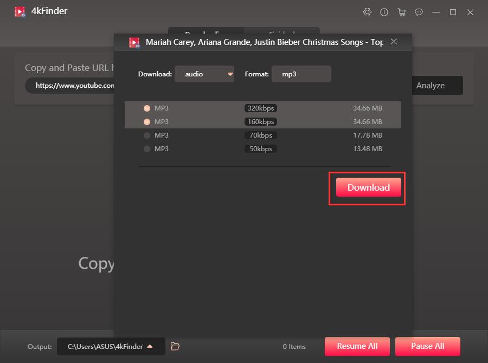Click the 4kFinder app logo
The image size is (488, 363).
point(20,12)
